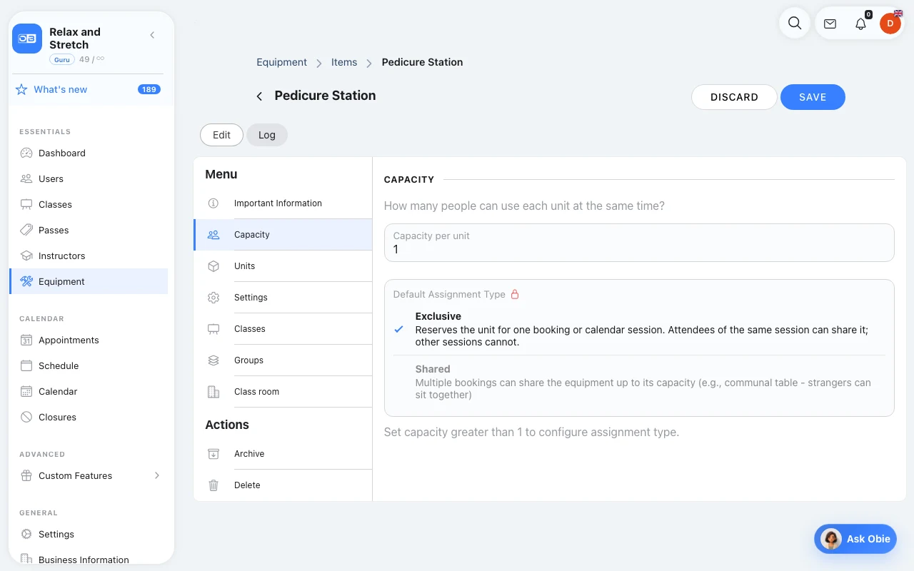Click the Groups layers icon

(x=213, y=360)
